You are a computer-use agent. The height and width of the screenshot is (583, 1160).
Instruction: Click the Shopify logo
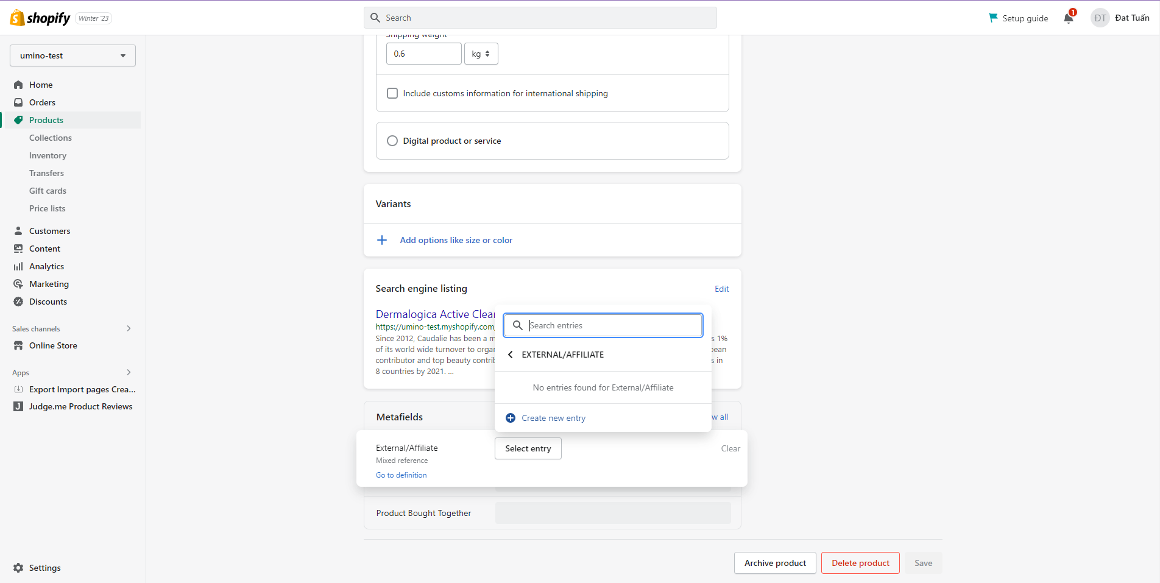pos(40,18)
